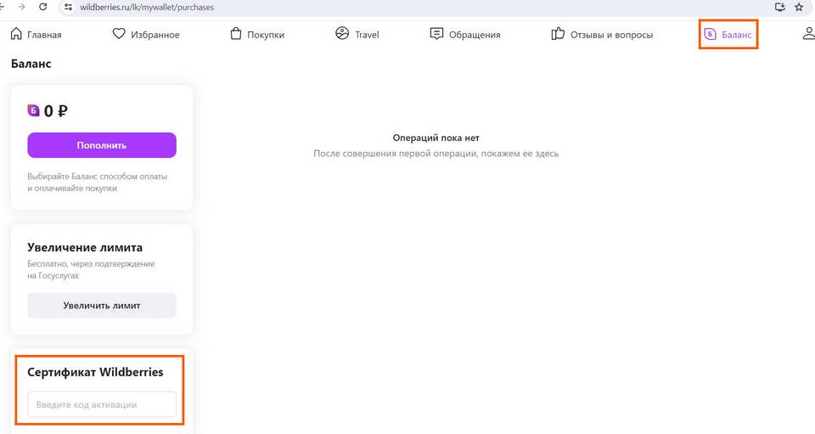Go back with the browser back arrow
The image size is (815, 434).
click(3, 7)
